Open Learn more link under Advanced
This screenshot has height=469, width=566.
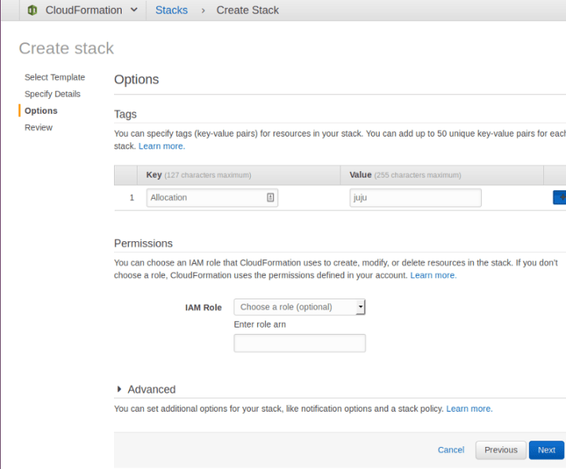click(469, 409)
